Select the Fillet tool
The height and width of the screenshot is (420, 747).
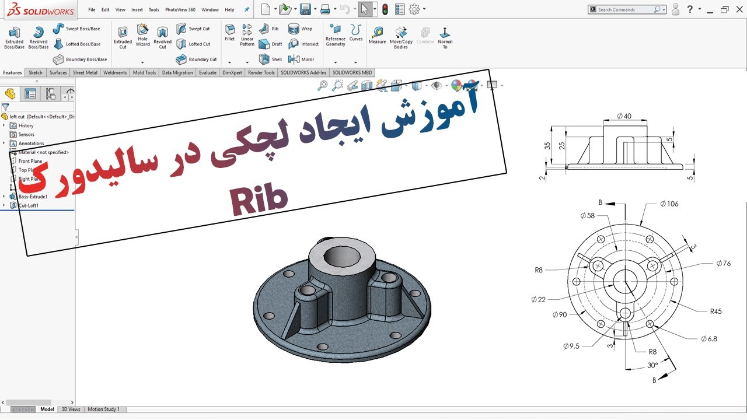230,33
